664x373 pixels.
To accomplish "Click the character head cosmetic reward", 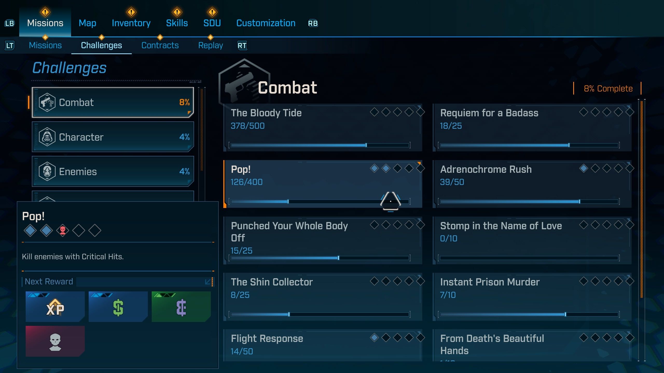I will pyautogui.click(x=55, y=341).
